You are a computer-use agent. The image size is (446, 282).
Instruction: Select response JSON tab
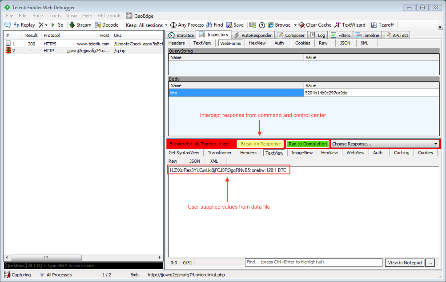(195, 161)
